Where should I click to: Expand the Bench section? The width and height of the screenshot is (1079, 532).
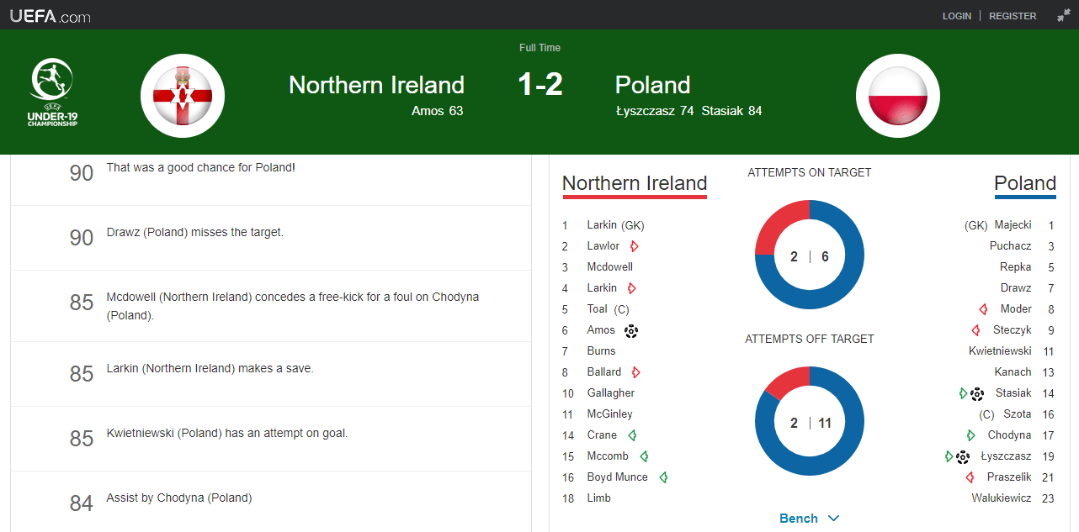[809, 518]
